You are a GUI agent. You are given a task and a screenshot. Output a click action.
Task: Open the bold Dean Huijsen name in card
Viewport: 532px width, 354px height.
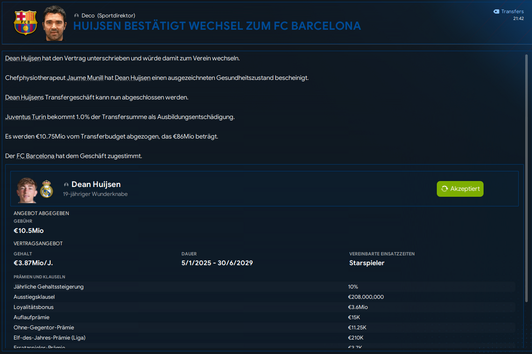[96, 184]
